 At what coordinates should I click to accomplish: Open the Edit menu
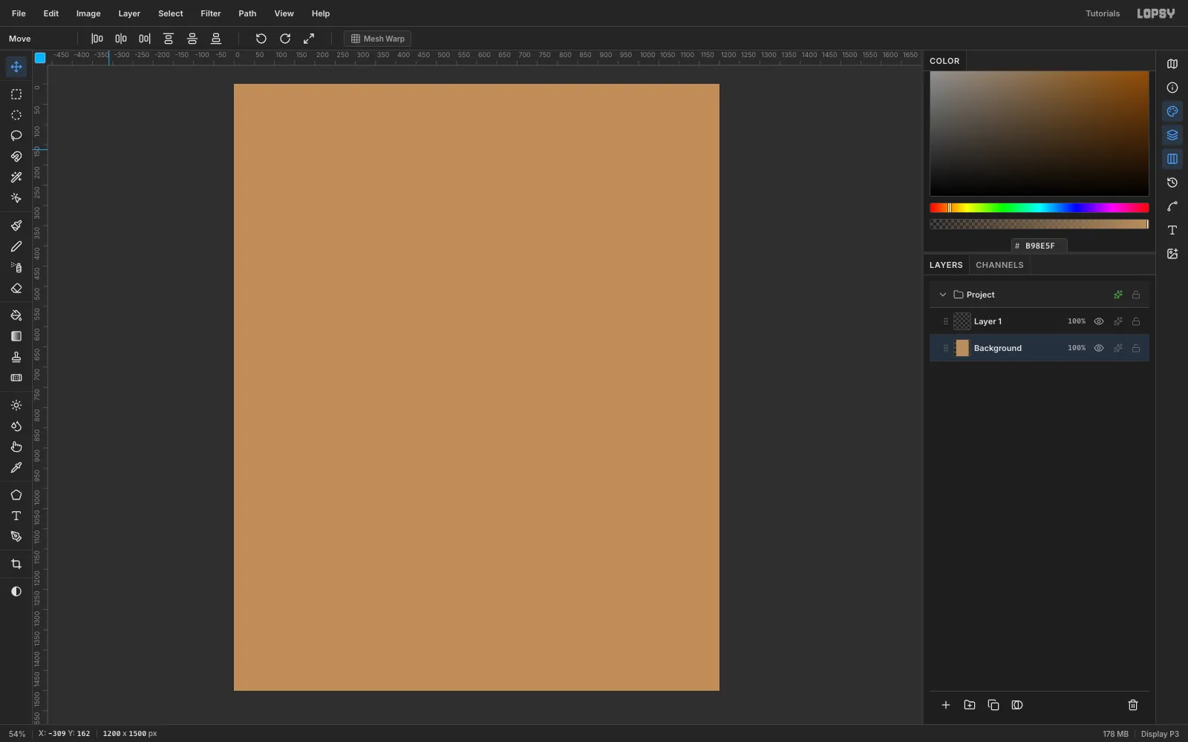[x=51, y=13]
